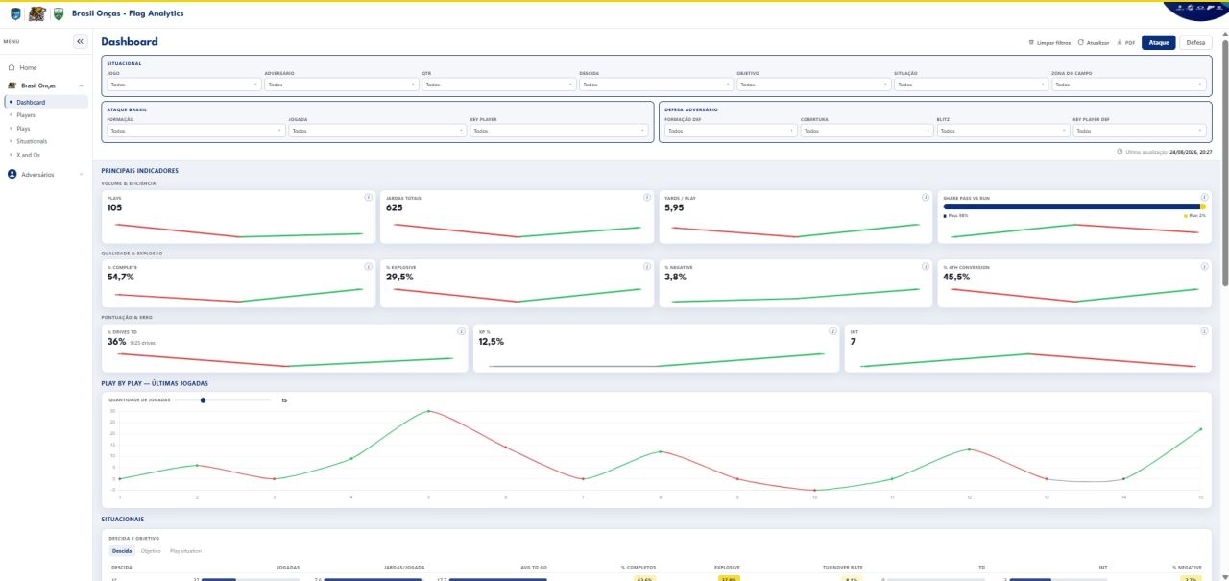Click the Quantidade de Jogadas slider handle
The image size is (1229, 581).
tap(203, 399)
